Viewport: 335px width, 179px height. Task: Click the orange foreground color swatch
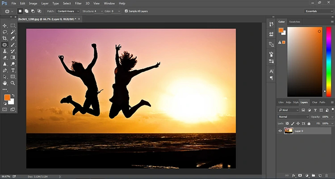(7, 97)
